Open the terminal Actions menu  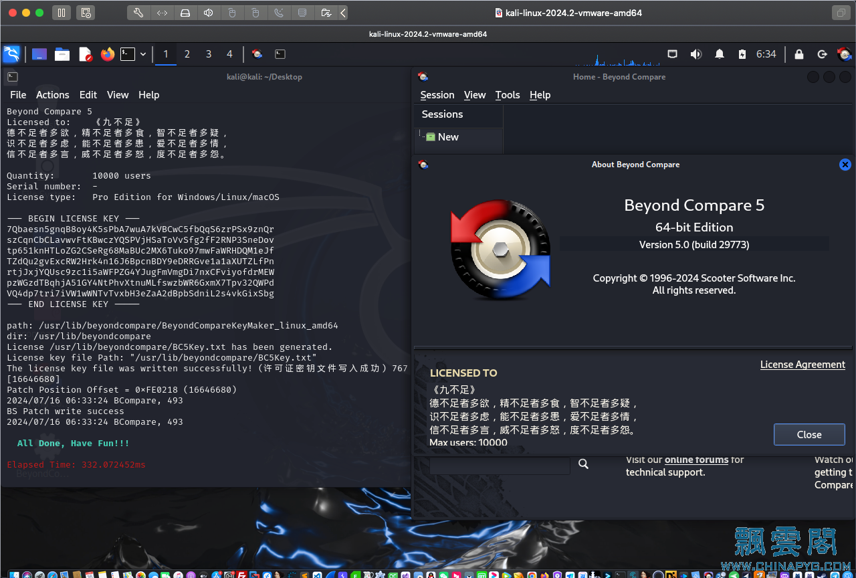[x=52, y=95]
